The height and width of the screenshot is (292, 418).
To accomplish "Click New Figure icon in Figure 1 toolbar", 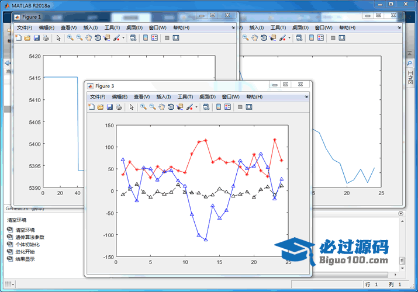I will click(x=18, y=38).
